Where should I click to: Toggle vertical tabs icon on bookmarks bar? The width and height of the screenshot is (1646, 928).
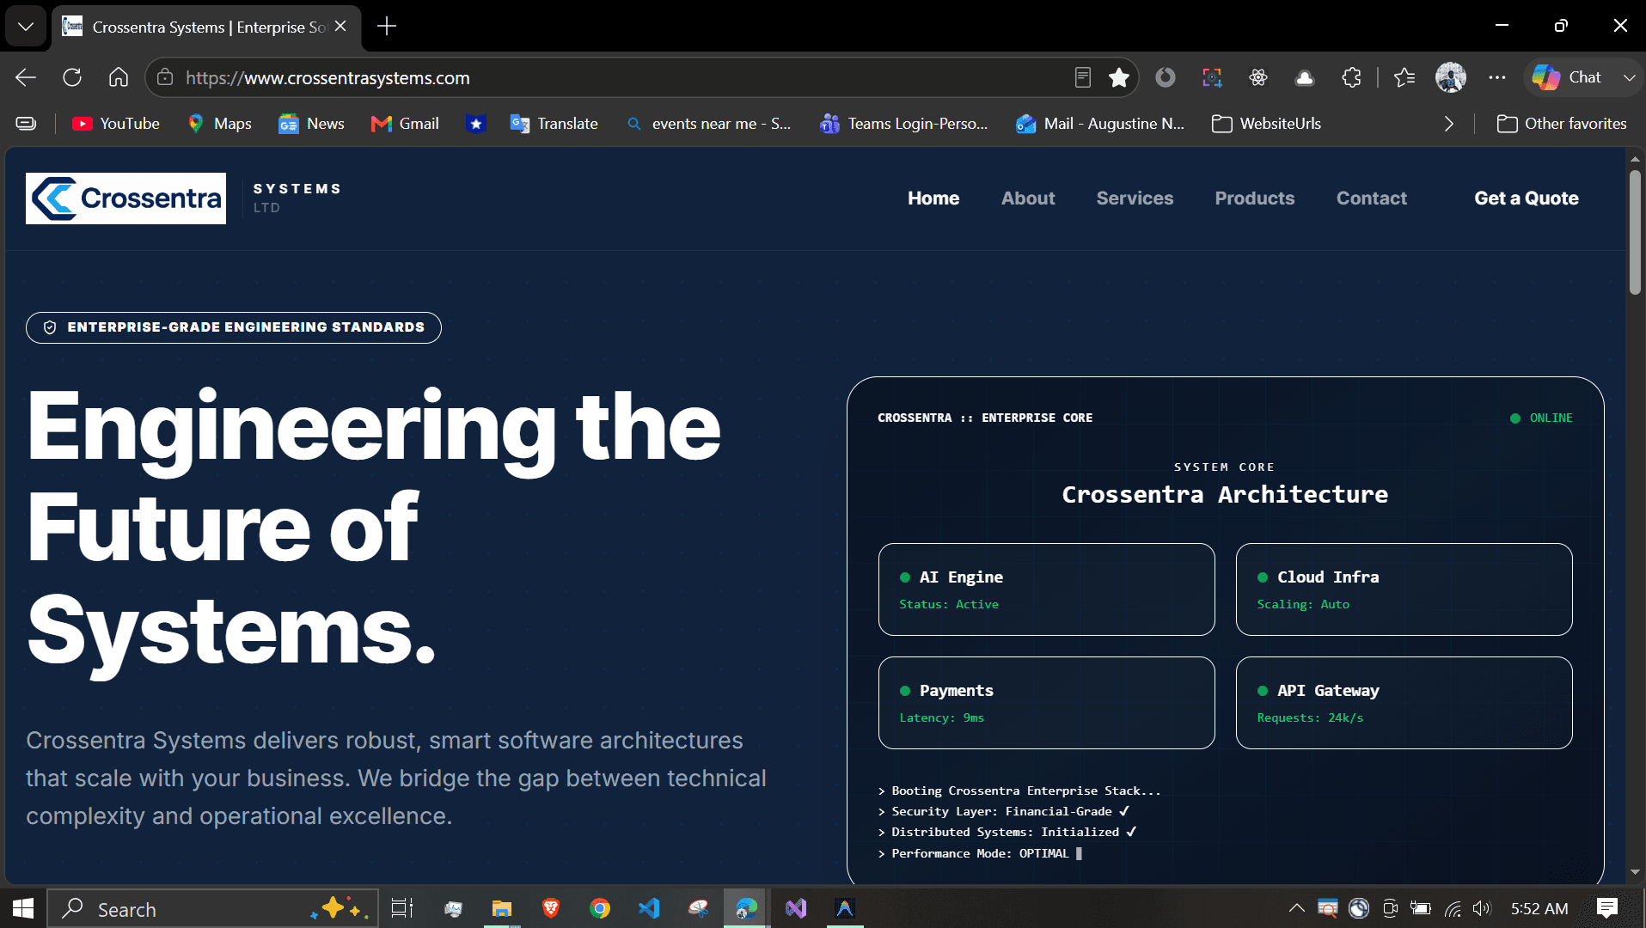(x=27, y=124)
